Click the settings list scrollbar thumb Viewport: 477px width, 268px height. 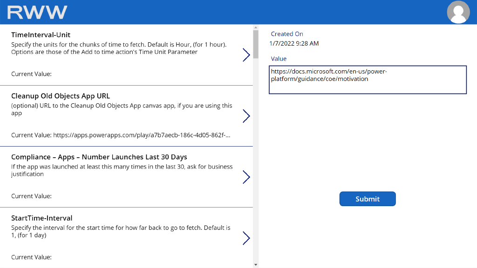(x=255, y=44)
